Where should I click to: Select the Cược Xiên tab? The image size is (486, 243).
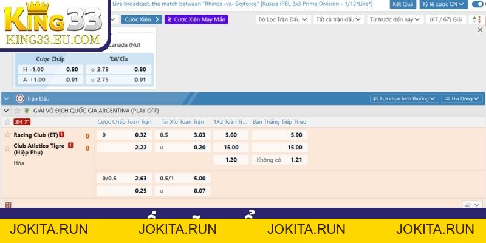[x=142, y=19]
